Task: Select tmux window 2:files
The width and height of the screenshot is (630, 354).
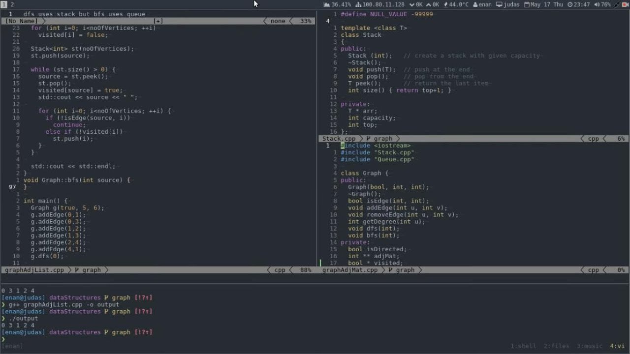Action: point(557,346)
